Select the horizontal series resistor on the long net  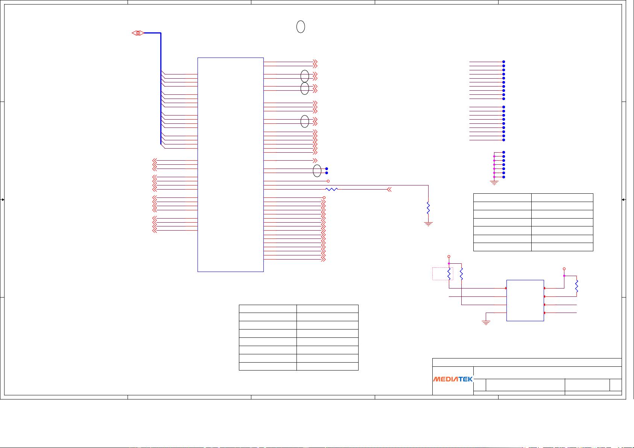(331, 189)
